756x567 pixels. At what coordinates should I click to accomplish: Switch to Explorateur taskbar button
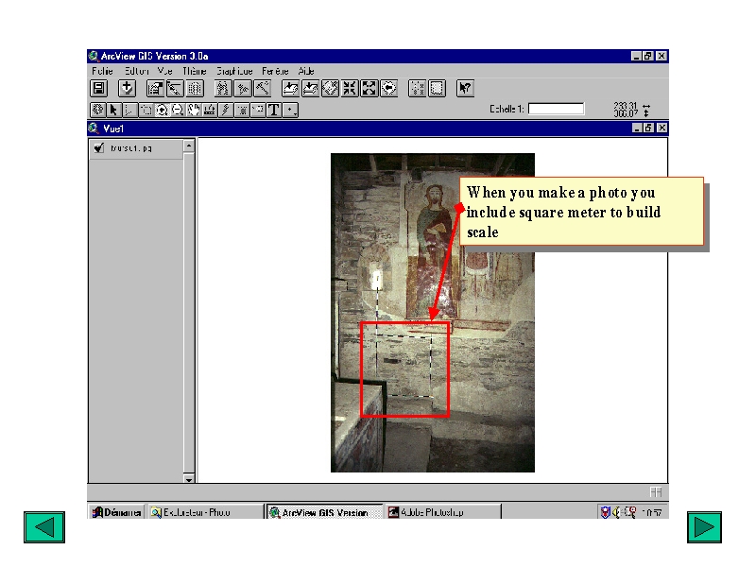click(204, 512)
